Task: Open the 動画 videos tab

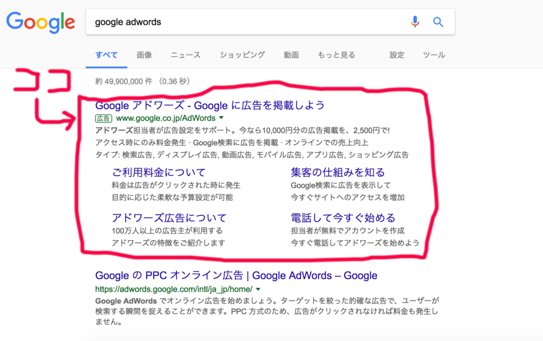Action: [x=291, y=55]
